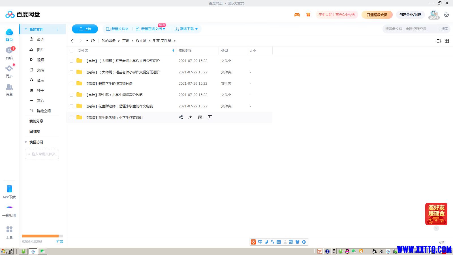Select 视频 in the sidebar
Image resolution: width=453 pixels, height=255 pixels.
click(40, 60)
